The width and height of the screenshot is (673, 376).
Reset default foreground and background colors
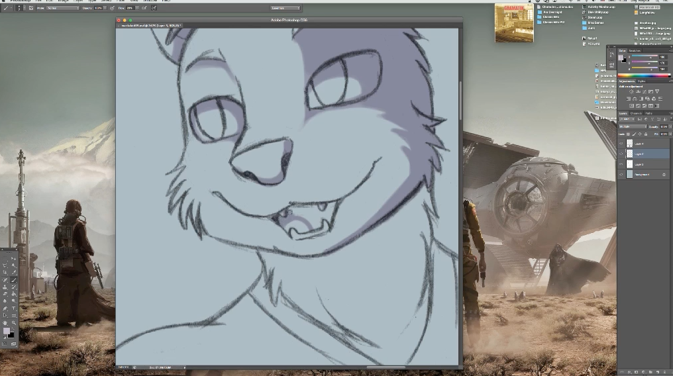(5, 338)
